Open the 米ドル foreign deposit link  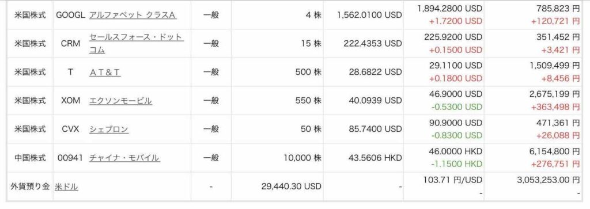(x=66, y=187)
